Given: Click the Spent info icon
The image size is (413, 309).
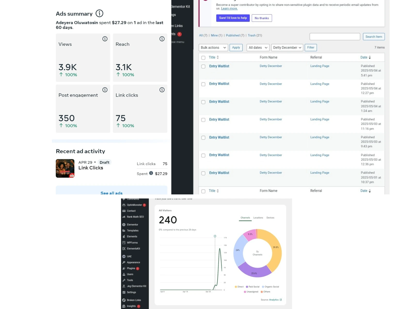Looking at the screenshot, I should (x=151, y=173).
